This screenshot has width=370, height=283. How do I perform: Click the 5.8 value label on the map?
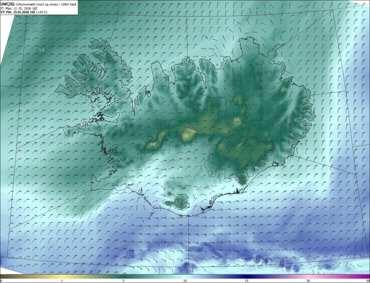(42, 50)
